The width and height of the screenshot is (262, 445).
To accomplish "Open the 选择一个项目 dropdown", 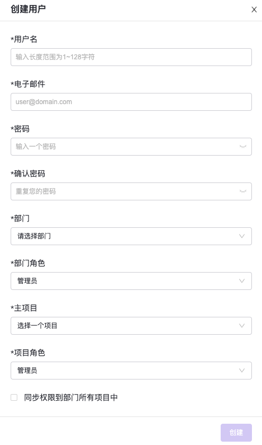I will [131, 326].
